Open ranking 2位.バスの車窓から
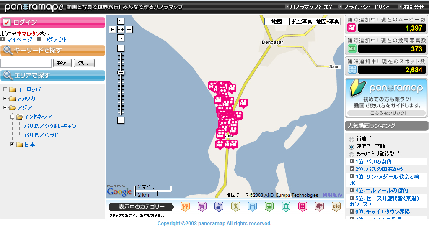The width and height of the screenshot is (429, 229). point(379,169)
